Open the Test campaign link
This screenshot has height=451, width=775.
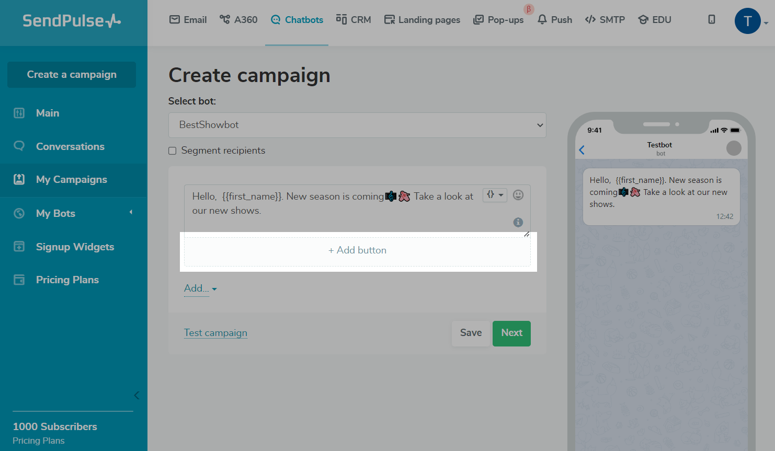click(215, 333)
